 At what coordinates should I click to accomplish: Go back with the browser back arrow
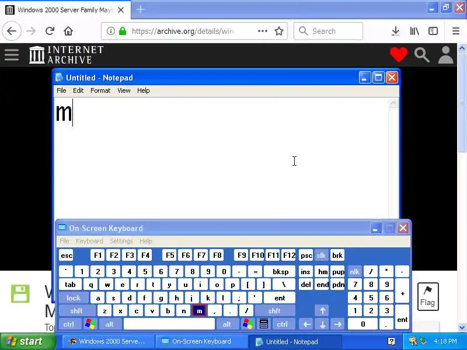12,31
